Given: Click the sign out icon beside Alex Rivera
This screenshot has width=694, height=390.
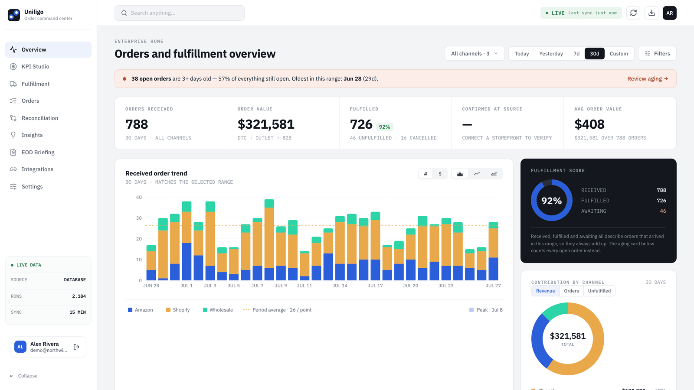Looking at the screenshot, I should point(77,347).
